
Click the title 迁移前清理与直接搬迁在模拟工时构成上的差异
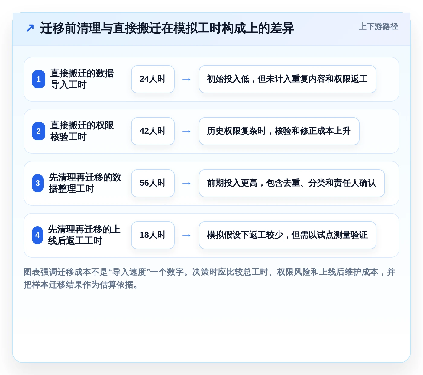coord(167,28)
